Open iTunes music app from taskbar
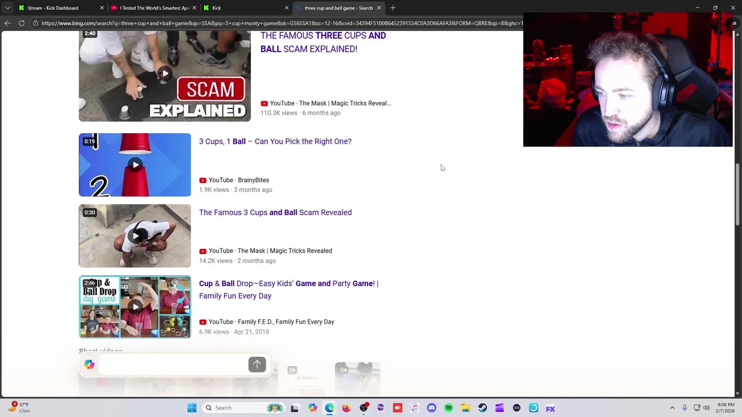The image size is (742, 417). [x=414, y=408]
